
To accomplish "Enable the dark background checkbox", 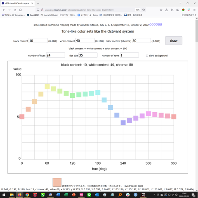I will pyautogui.click(x=147, y=56).
